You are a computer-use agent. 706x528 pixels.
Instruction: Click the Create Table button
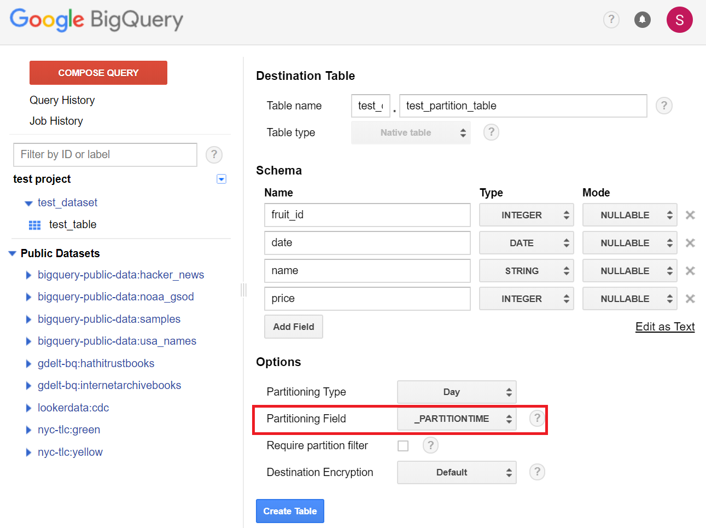(x=290, y=511)
